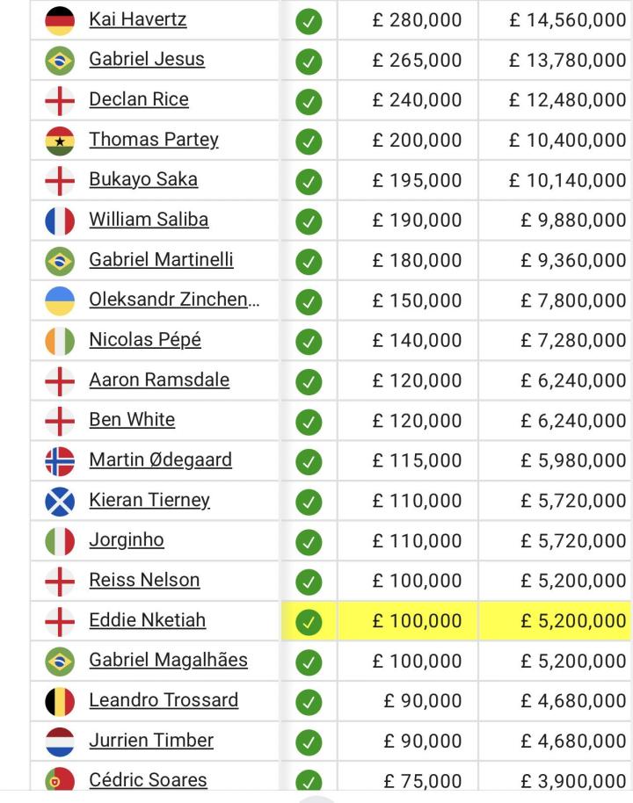
Task: Click the green checkmark in Declan Rice's row
Action: (309, 101)
